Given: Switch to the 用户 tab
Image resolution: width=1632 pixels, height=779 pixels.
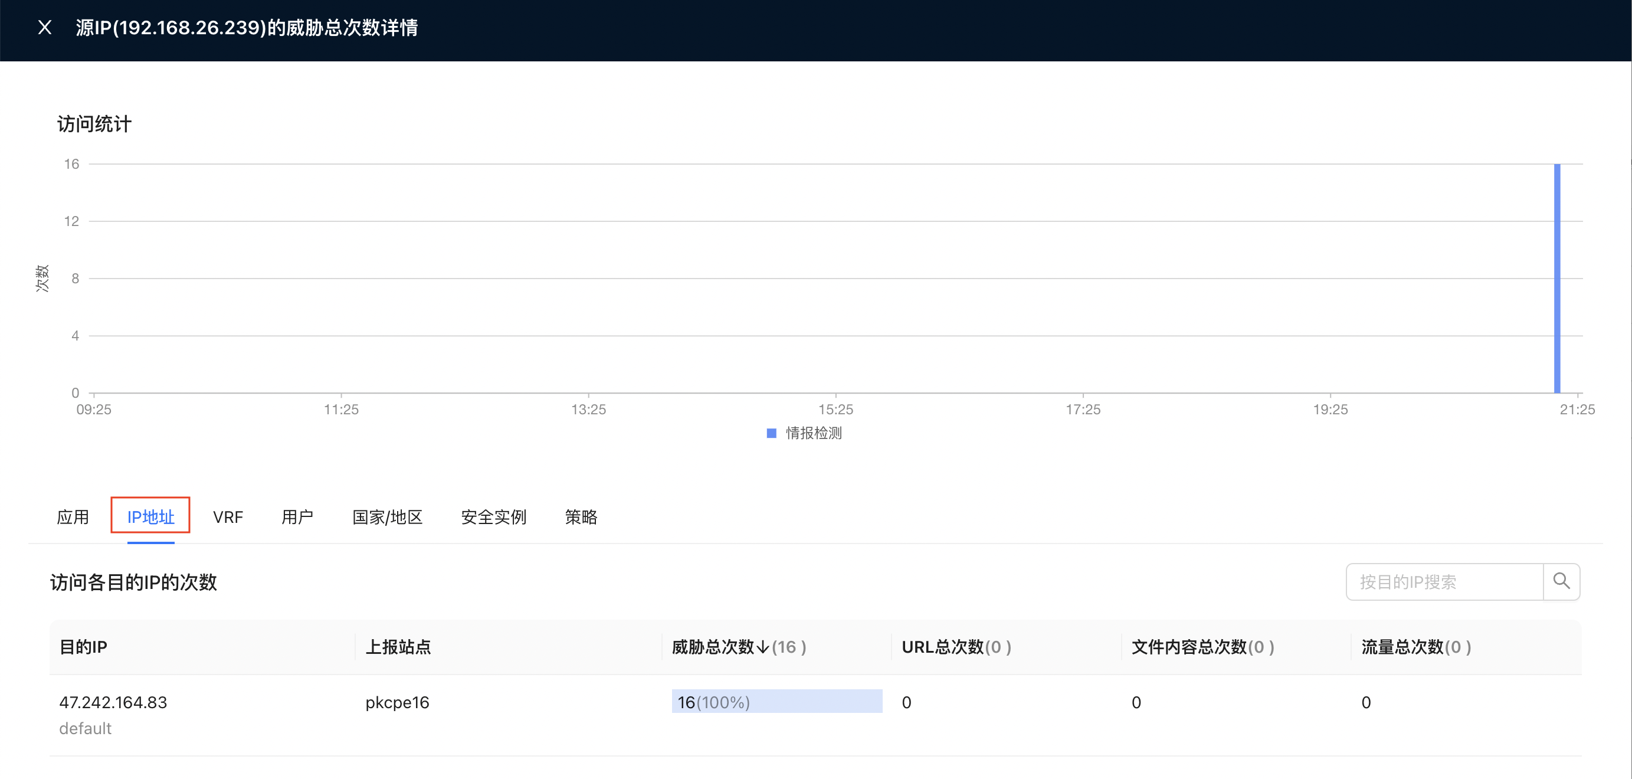Looking at the screenshot, I should [x=297, y=516].
